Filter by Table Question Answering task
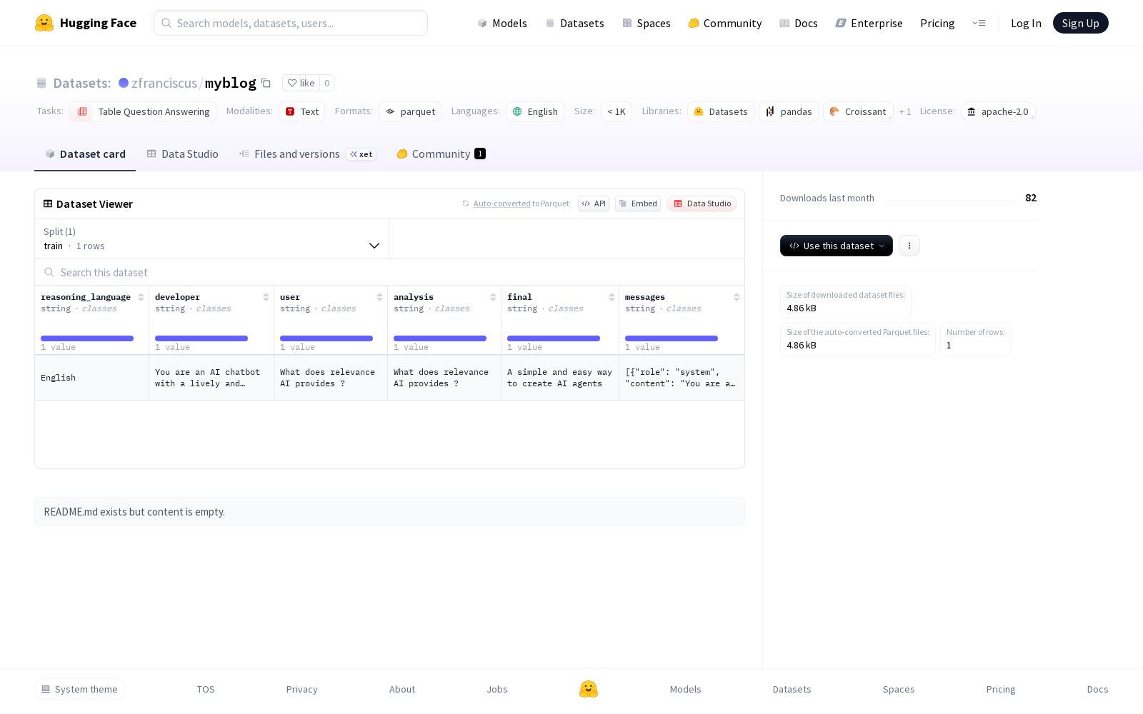Image resolution: width=1143 pixels, height=714 pixels. (143, 111)
